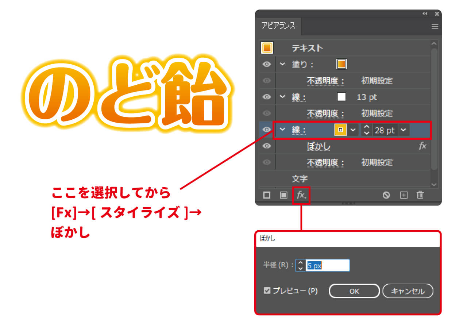Viewport: 467px width, 323px height.
Task: Click the clear appearance icon
Action: pos(386,195)
